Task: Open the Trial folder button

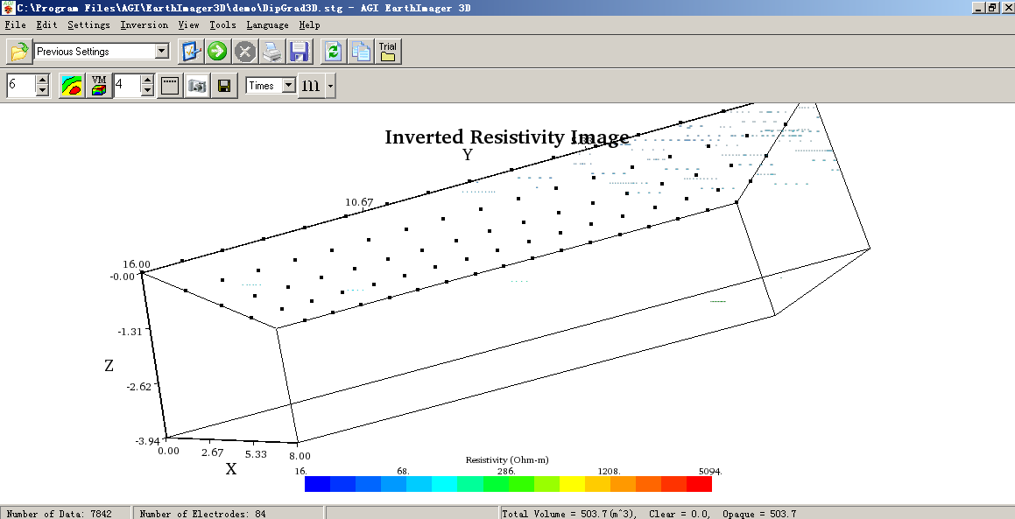Action: click(x=388, y=51)
